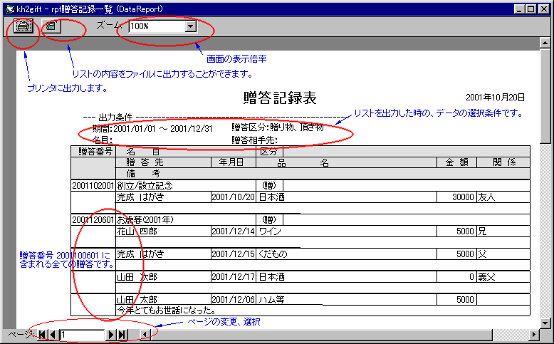Image resolution: width=554 pixels, height=344 pixels.
Task: Click the page number input field
Action: (x=82, y=334)
